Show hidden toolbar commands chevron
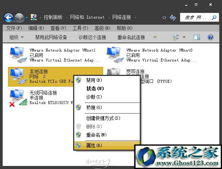This screenshot has height=169, width=222. click(155, 37)
